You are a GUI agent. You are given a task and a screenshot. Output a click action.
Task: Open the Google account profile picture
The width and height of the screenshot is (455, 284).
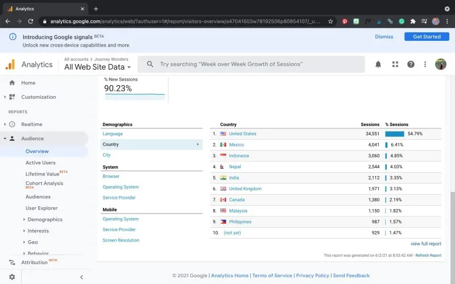[x=440, y=64]
